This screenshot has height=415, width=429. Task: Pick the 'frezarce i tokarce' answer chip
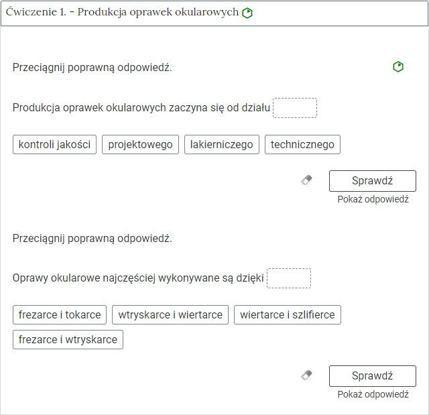coord(60,315)
